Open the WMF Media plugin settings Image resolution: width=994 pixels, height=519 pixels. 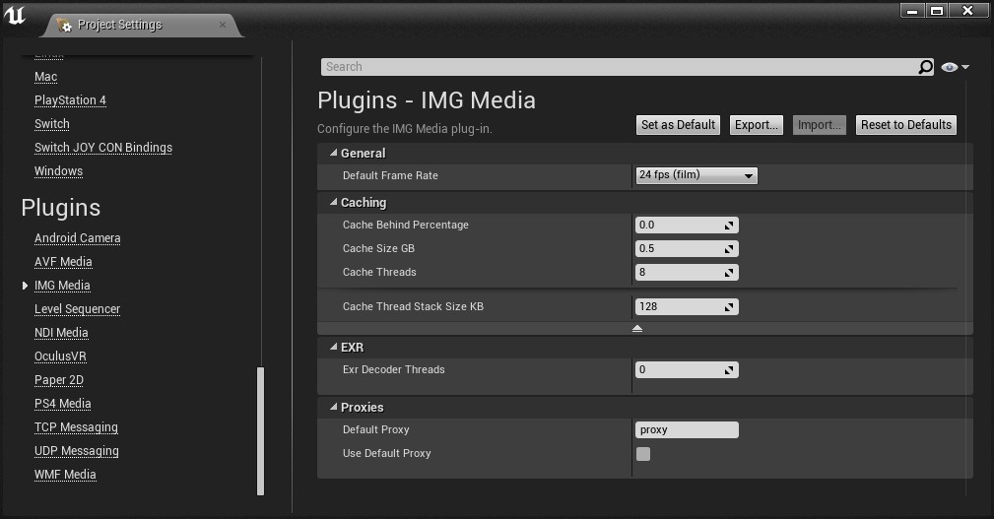[x=65, y=475]
